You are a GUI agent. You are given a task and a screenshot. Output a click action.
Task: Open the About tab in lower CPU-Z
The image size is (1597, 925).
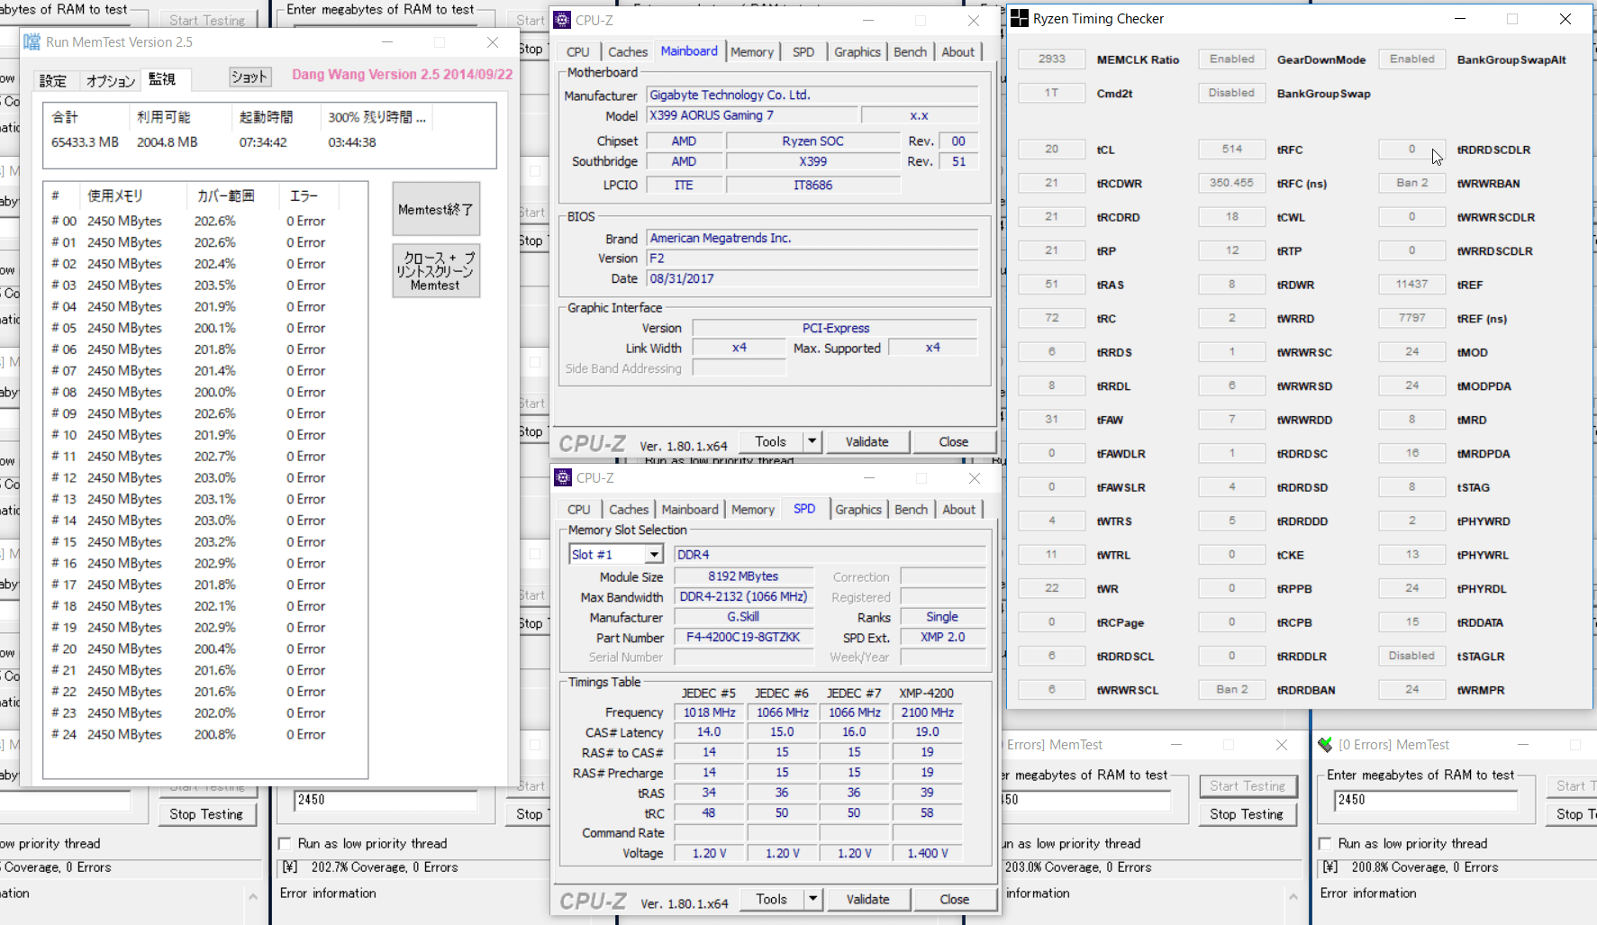(x=958, y=510)
